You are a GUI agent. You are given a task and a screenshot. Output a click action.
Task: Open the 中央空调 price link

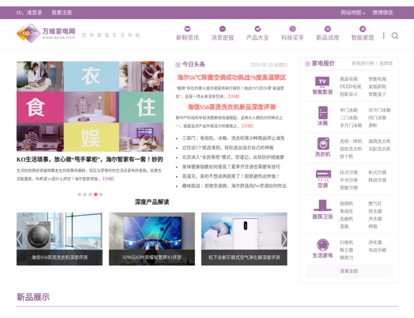[x=348, y=180]
